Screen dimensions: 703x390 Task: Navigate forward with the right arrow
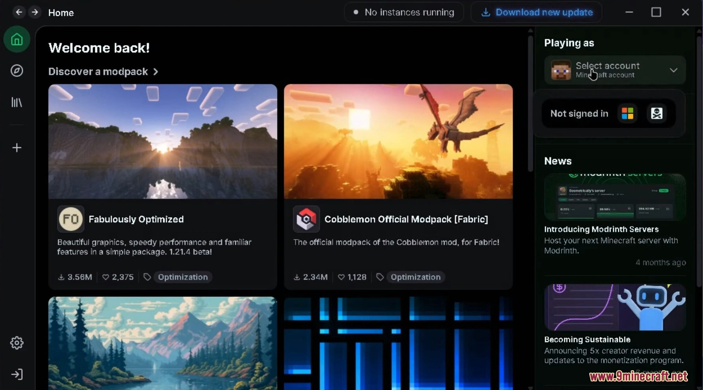tap(35, 12)
